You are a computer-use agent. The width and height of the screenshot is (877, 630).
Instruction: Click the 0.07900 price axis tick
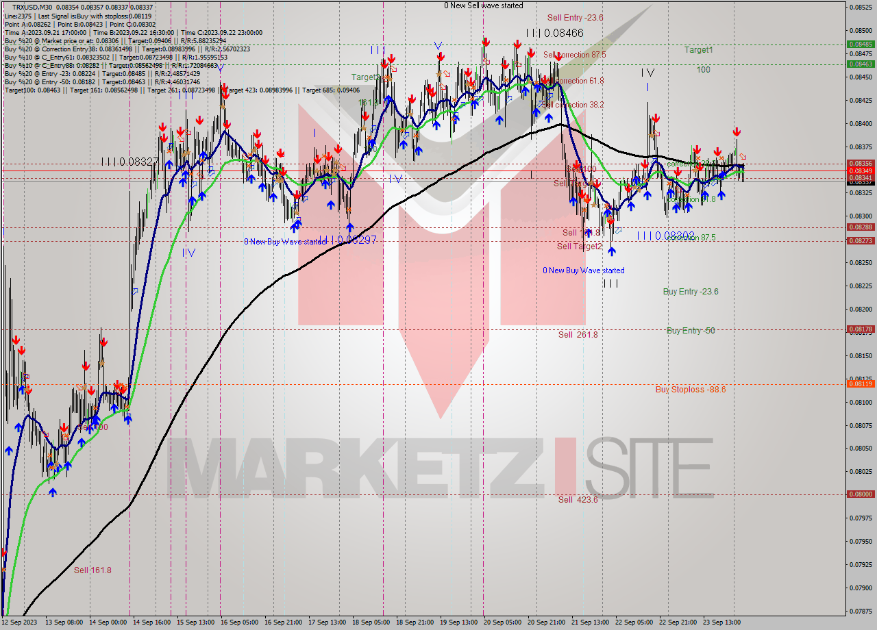(861, 588)
